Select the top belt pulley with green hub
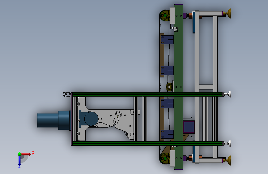This screenshot has width=268, height=174. pos(165,15)
